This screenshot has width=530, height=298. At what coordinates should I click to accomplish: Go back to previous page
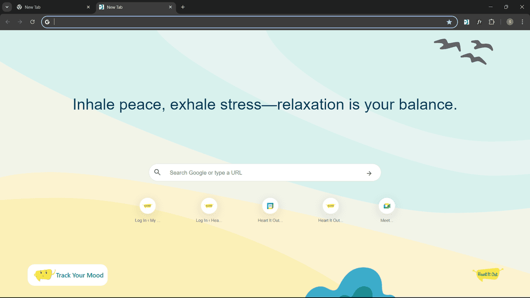click(x=7, y=22)
